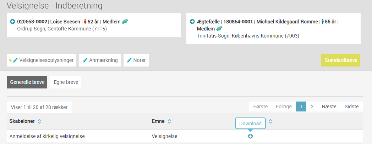Click Næste pagination link
The image size is (372, 144).
point(329,106)
